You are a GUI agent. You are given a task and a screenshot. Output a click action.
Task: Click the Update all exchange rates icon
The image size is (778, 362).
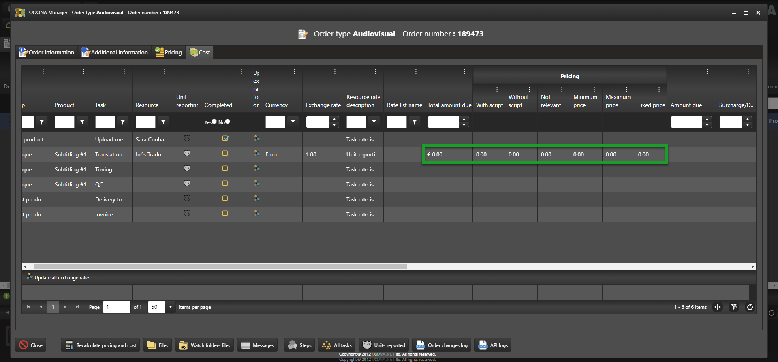[30, 277]
